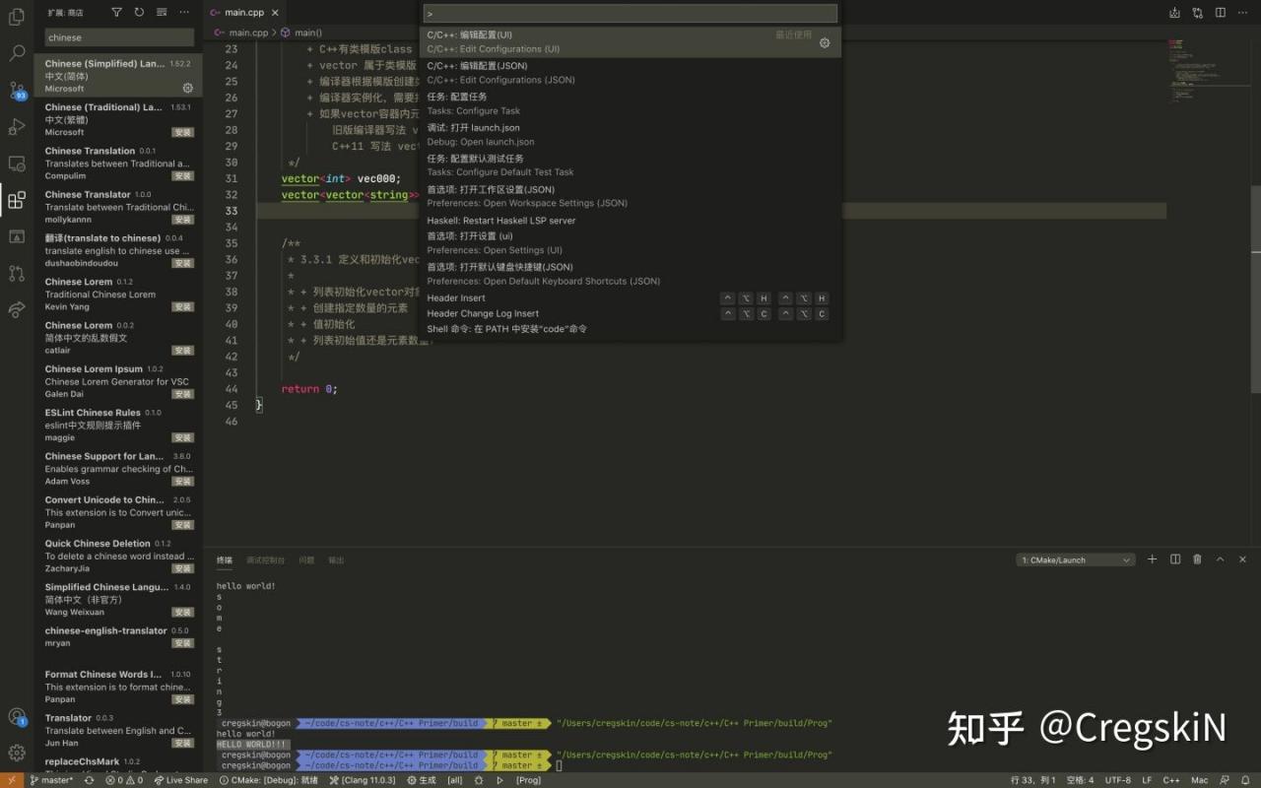Open extensions panel more actions menu
Image resolution: width=1261 pixels, height=788 pixels.
point(184,13)
